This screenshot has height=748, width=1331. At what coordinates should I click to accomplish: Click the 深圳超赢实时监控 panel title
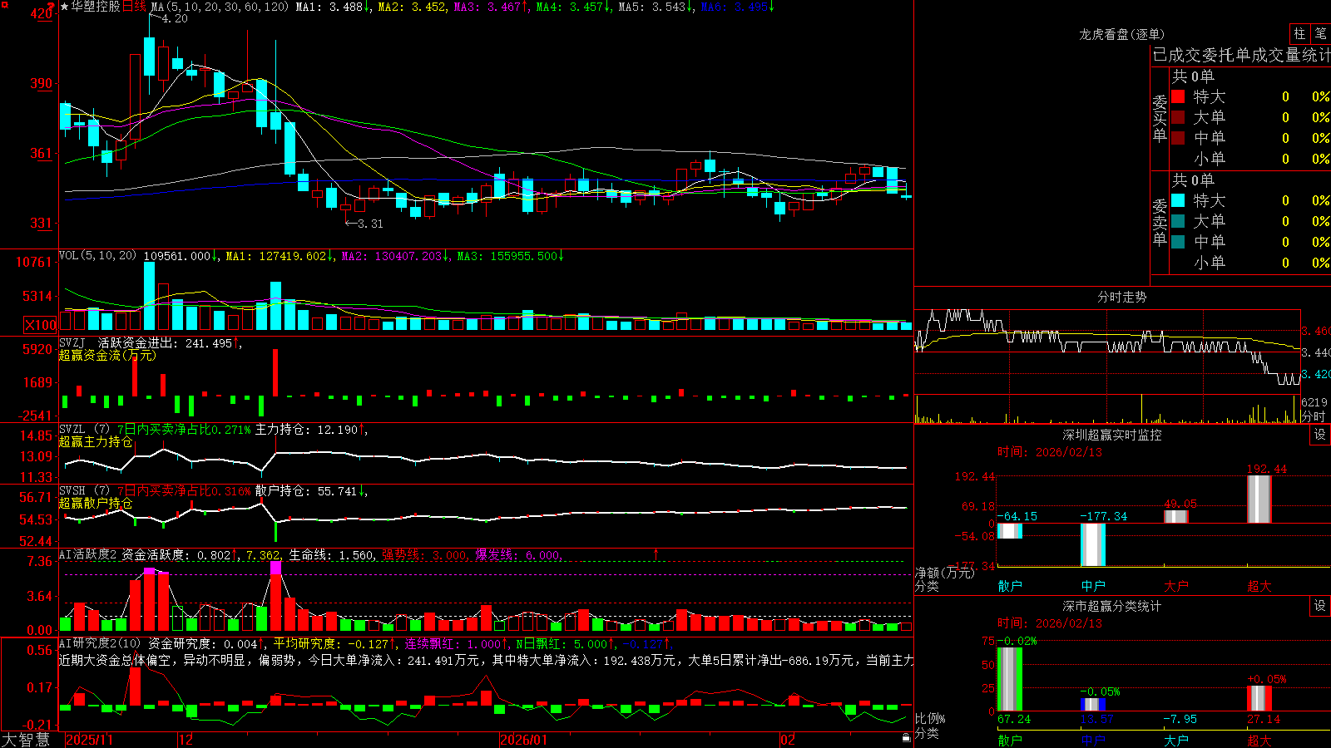tap(1111, 435)
